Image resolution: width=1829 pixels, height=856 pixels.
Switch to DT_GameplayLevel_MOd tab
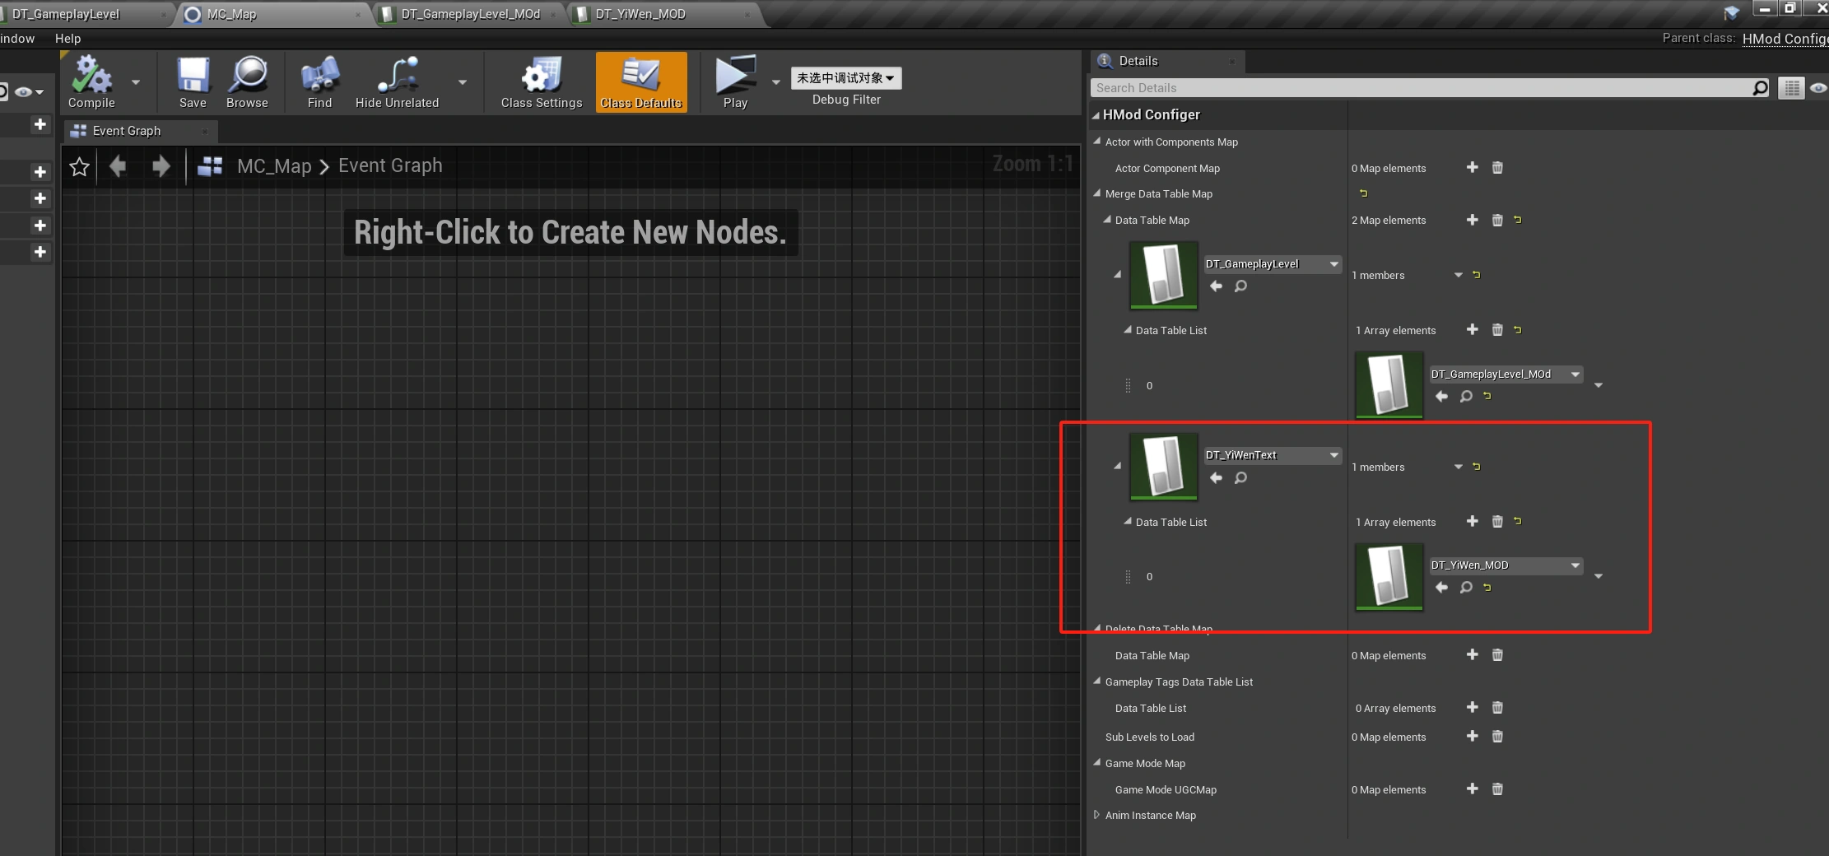(470, 14)
